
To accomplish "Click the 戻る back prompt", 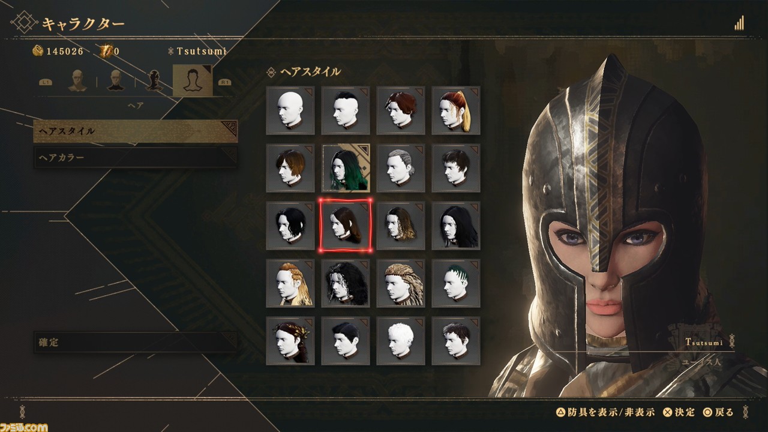I will [x=719, y=412].
